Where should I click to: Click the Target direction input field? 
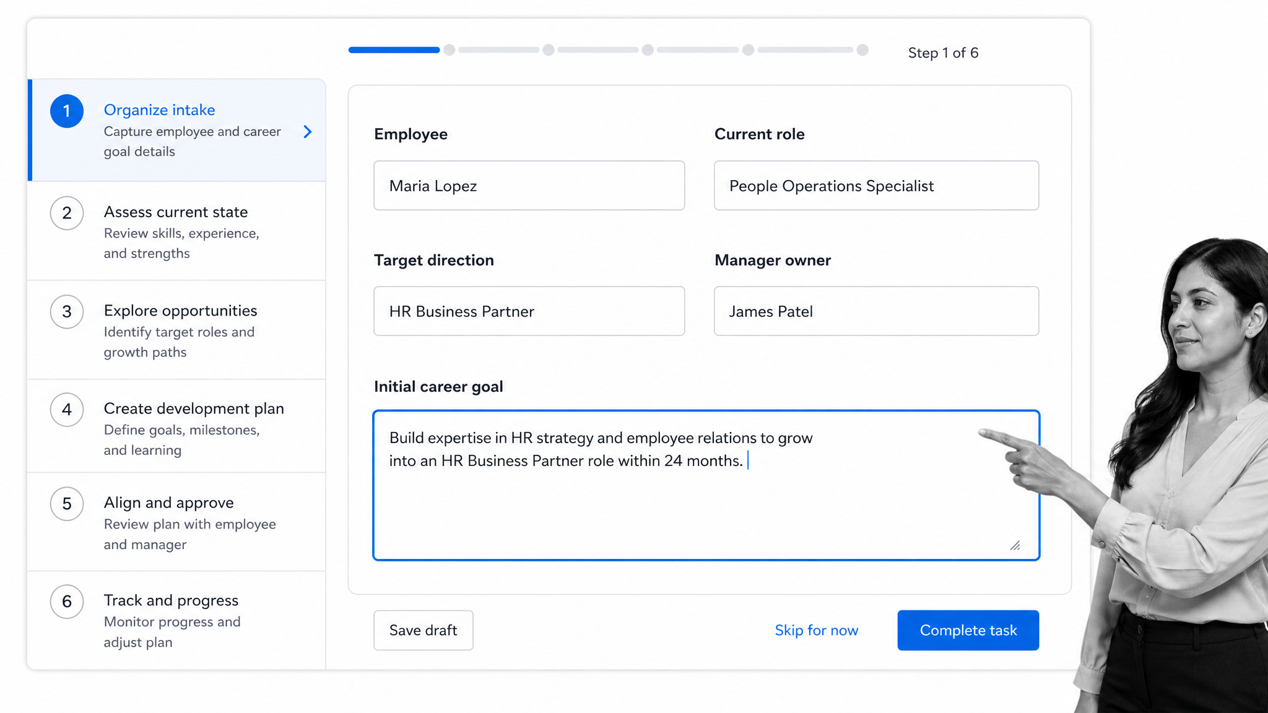click(x=529, y=311)
